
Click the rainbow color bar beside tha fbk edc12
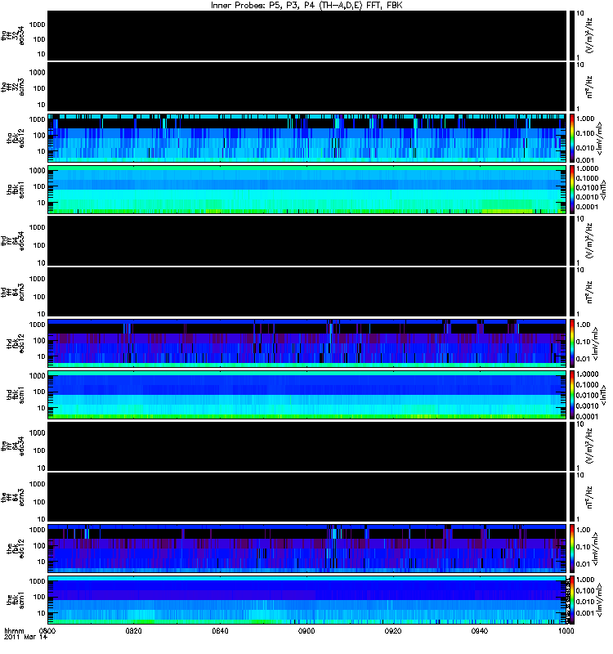[x=571, y=138]
